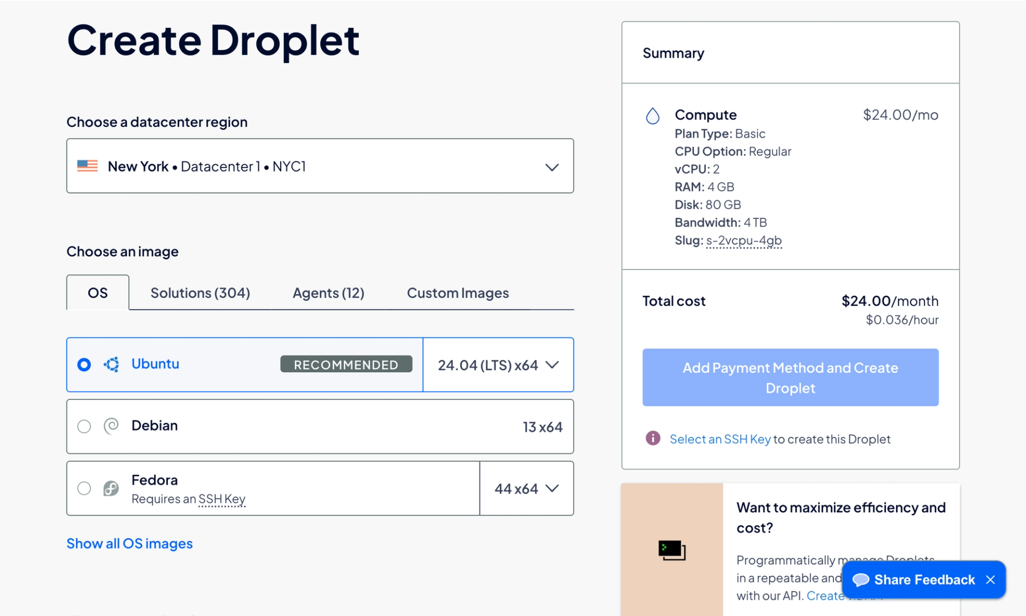Expand Ubuntu version dropdown 24.04 (LTS) x64
The image size is (1026, 616).
[498, 365]
